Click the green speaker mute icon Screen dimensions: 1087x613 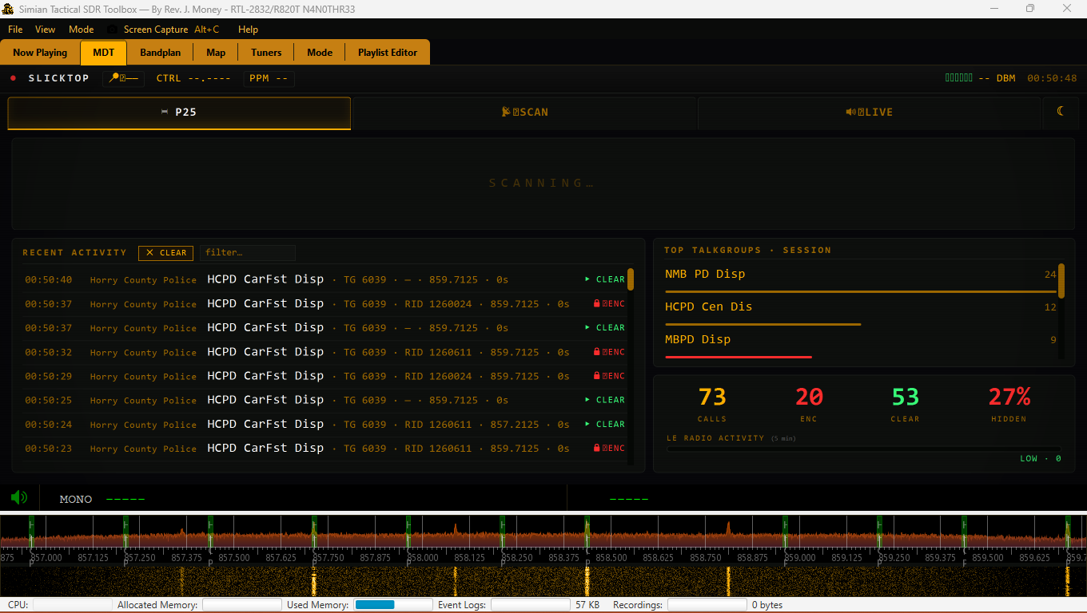tap(19, 497)
